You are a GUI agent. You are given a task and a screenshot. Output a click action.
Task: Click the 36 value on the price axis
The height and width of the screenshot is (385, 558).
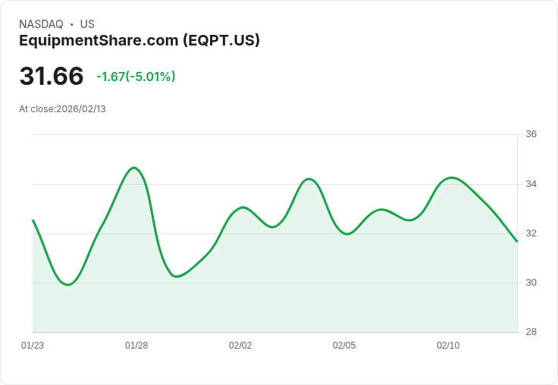(x=531, y=135)
